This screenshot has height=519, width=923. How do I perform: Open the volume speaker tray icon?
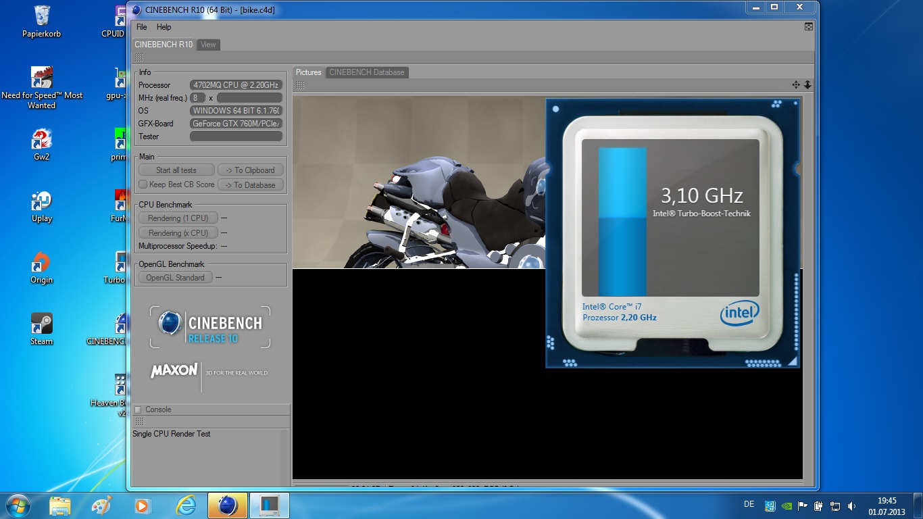pos(851,505)
